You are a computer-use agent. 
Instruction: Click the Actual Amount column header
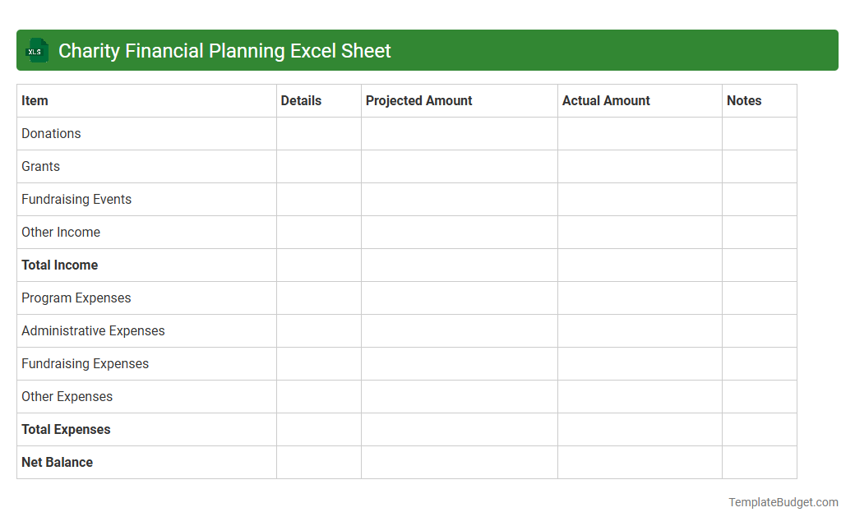[607, 100]
